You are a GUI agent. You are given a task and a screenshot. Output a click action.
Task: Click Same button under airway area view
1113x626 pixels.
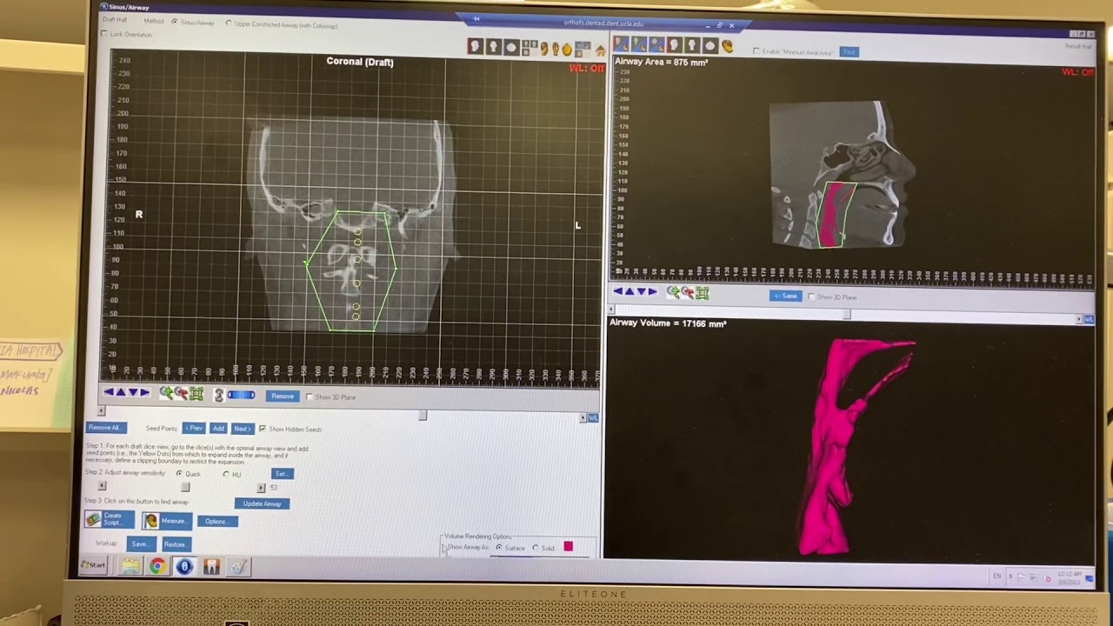786,296
